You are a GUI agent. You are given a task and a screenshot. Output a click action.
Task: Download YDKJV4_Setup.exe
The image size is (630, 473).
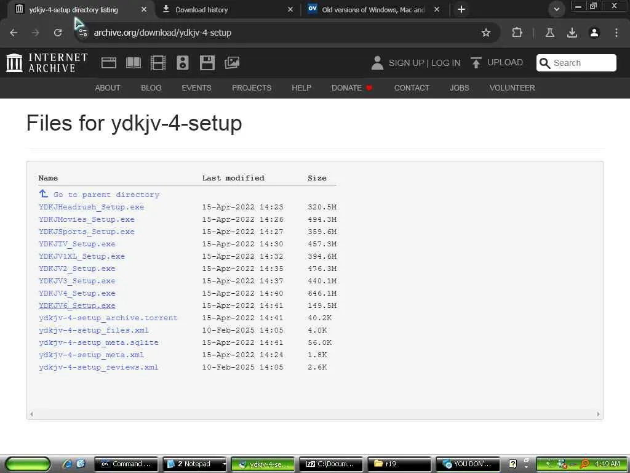pyautogui.click(x=77, y=293)
